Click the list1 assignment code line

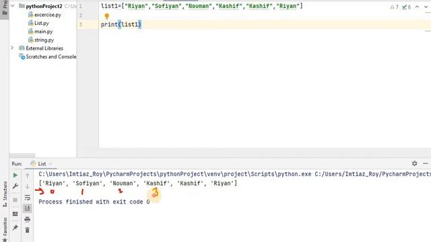(x=202, y=6)
